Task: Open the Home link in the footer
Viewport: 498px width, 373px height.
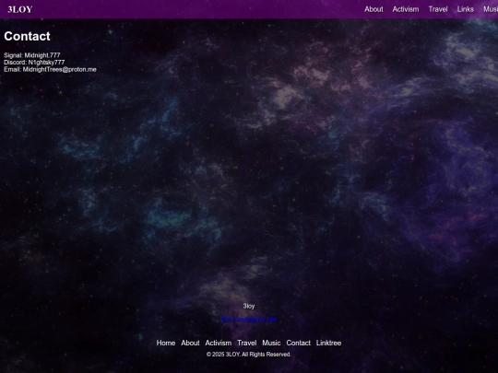Action: 166,343
